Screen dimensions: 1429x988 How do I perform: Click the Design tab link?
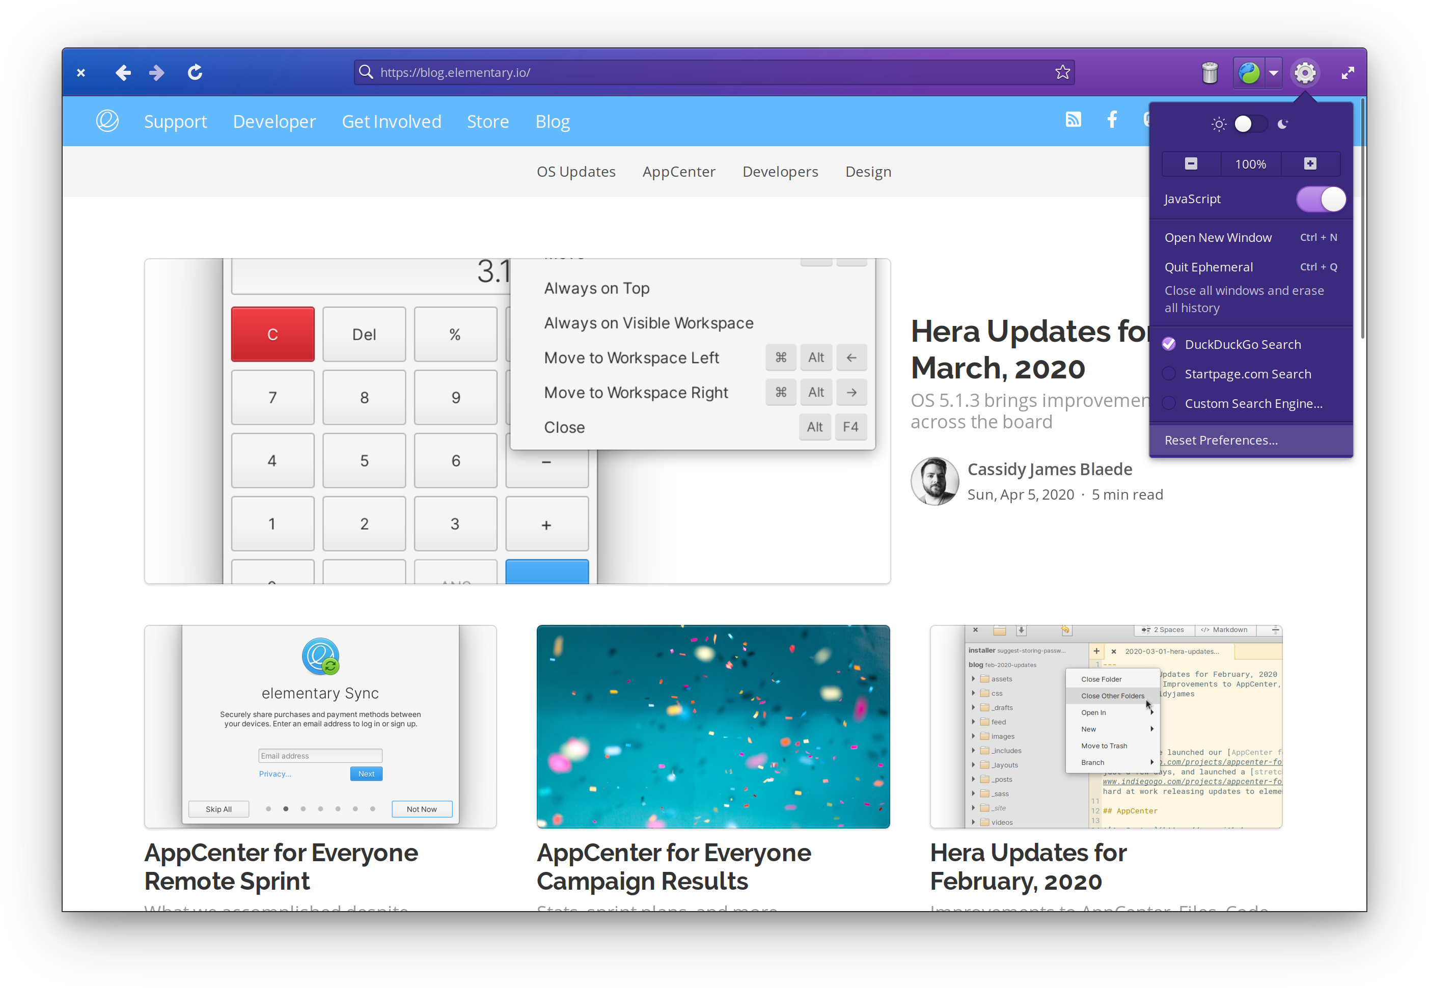868,171
